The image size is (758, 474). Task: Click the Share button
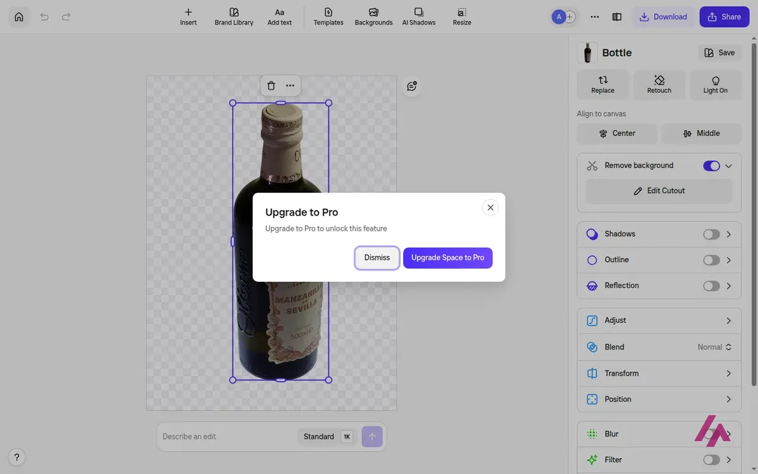tap(724, 17)
